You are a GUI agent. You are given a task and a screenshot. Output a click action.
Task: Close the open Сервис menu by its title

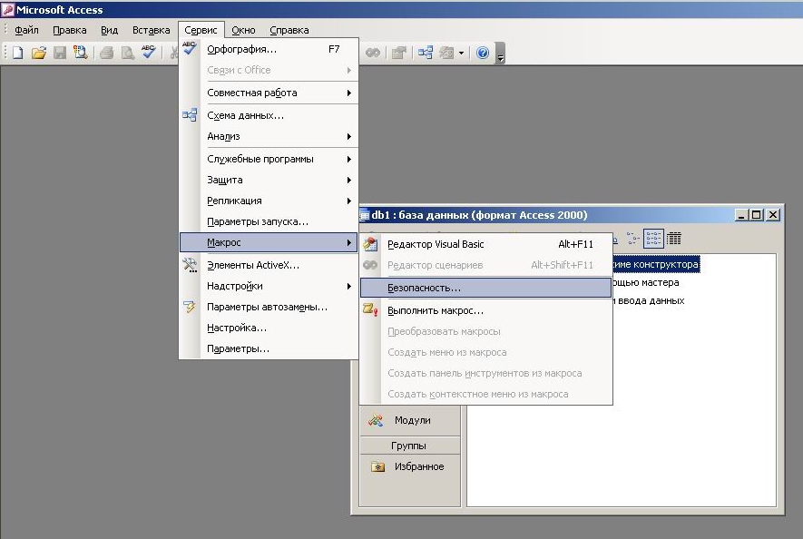click(201, 30)
